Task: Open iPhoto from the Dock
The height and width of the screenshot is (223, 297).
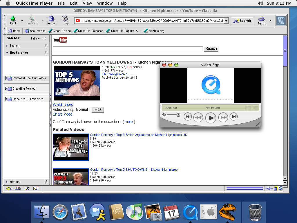Action: (153, 212)
